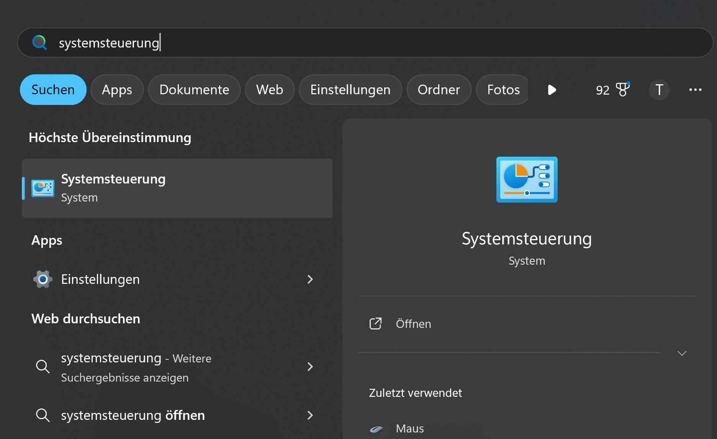This screenshot has width=717, height=439.
Task: Click the user profile avatar with letter T
Action: (659, 90)
